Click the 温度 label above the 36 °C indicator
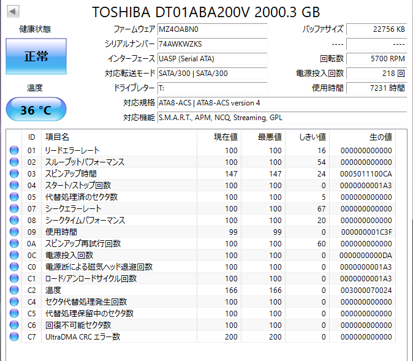413x361 pixels. click(x=34, y=88)
